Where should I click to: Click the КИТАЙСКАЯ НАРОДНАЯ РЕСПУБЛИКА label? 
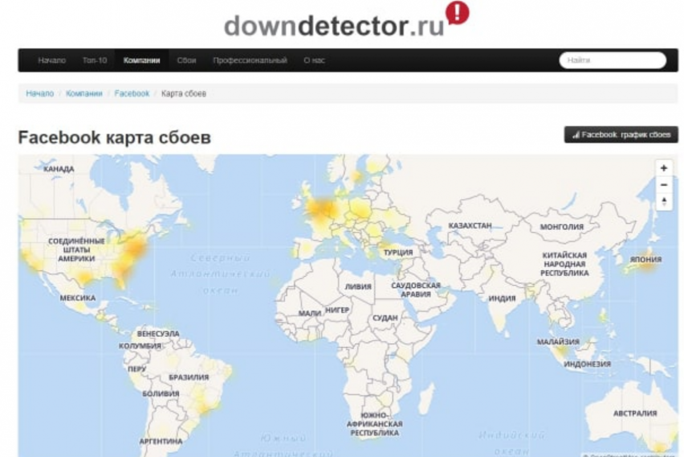[565, 264]
